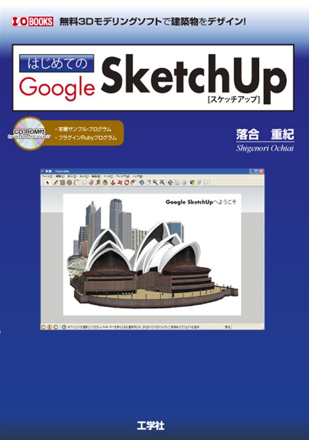Viewport: 309px width, 440px height.
Task: Select the Pan hand tool
Action: coord(149,182)
